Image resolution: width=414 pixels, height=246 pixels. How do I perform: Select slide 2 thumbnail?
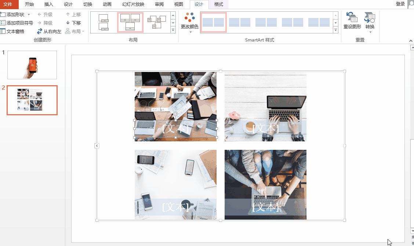32,100
